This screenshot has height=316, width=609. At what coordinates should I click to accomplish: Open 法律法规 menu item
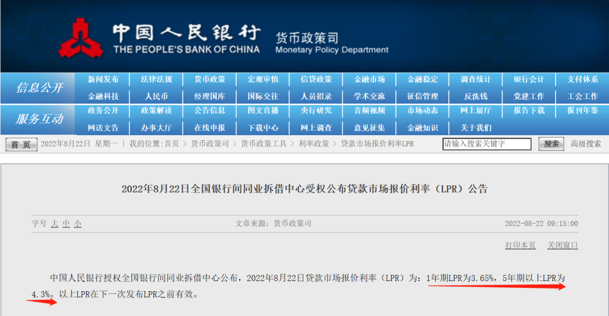(x=156, y=79)
